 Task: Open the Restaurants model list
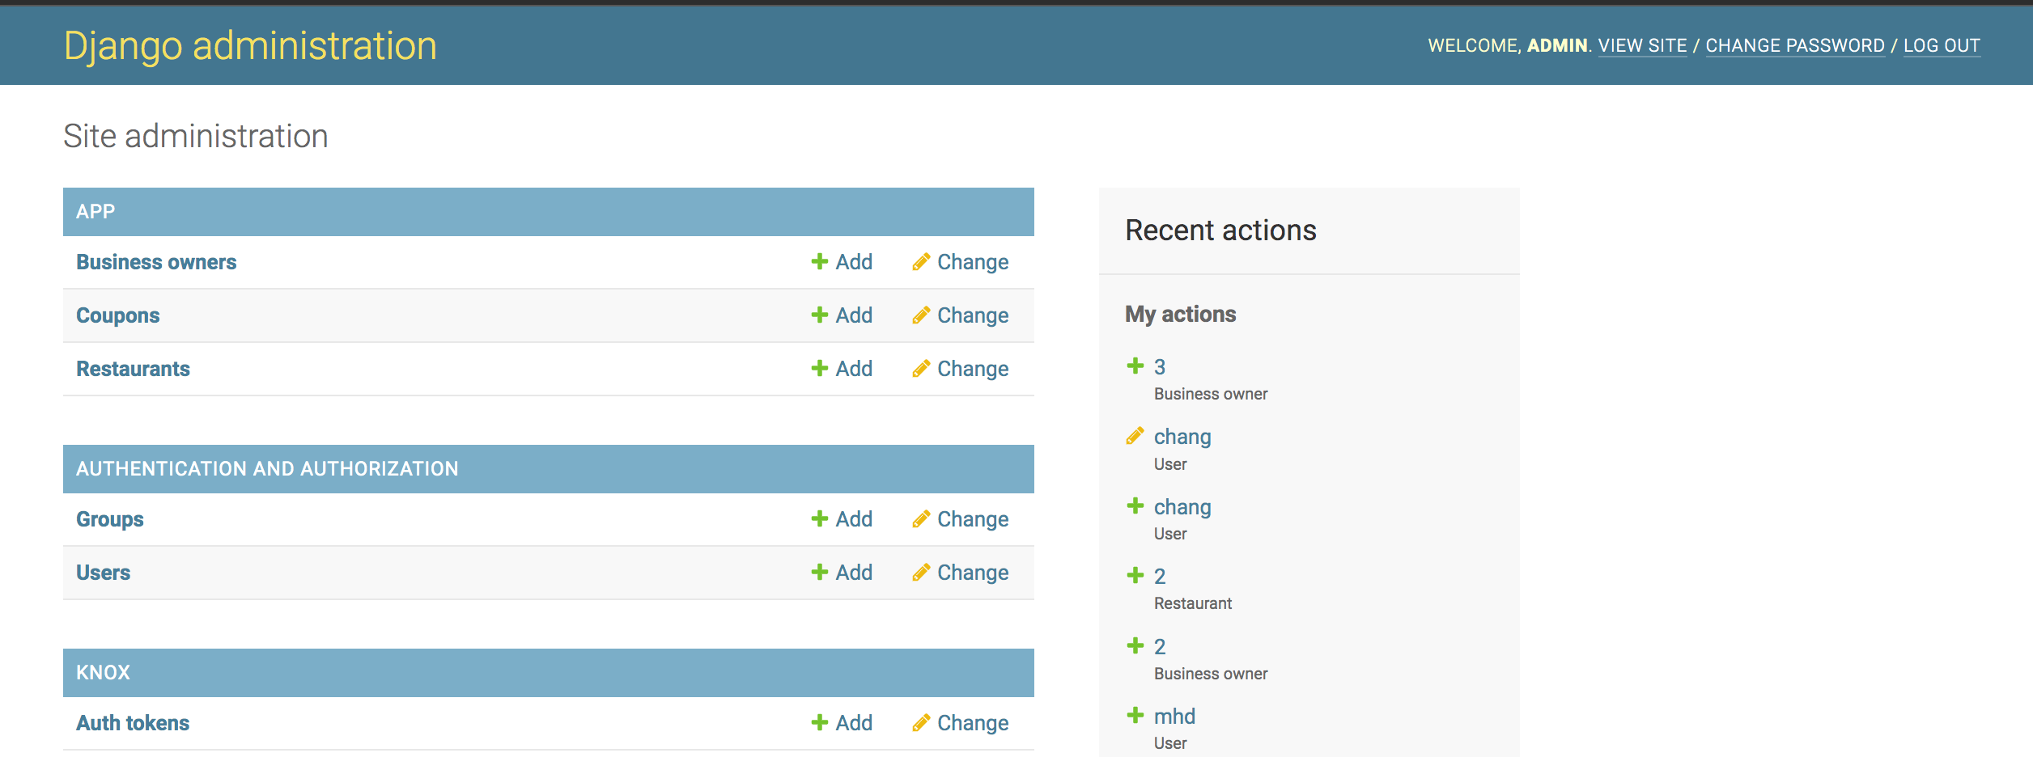(x=133, y=369)
